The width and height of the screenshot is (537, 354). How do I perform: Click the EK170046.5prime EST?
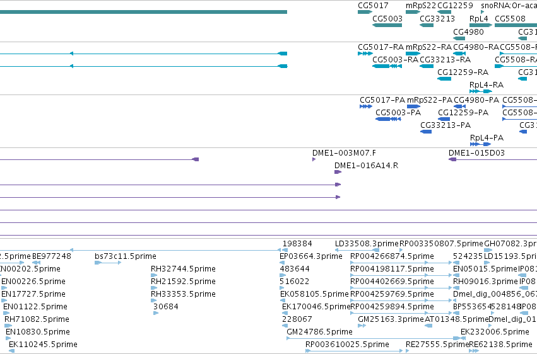pyautogui.click(x=285, y=313)
